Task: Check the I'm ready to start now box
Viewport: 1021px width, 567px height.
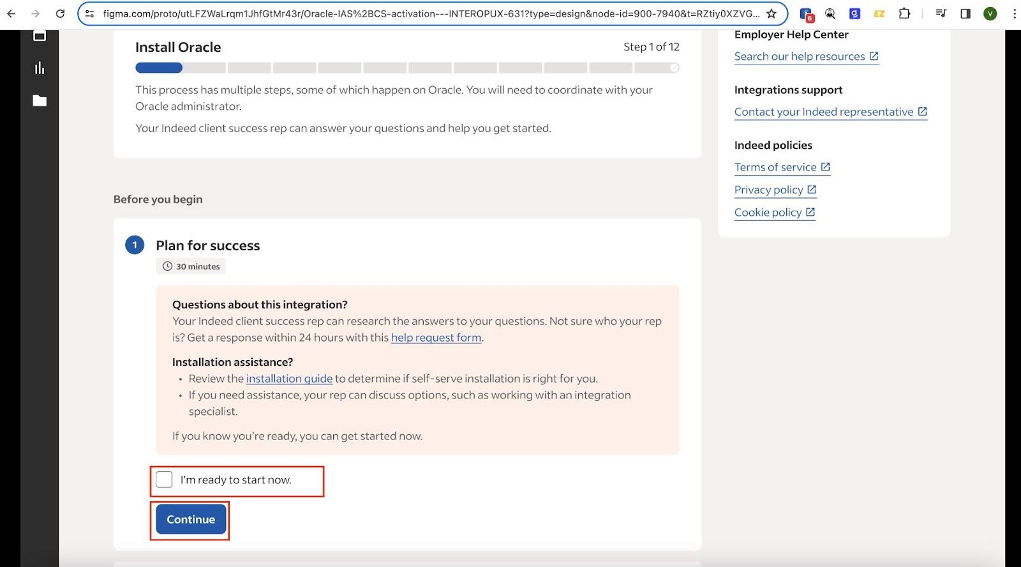Action: coord(164,480)
